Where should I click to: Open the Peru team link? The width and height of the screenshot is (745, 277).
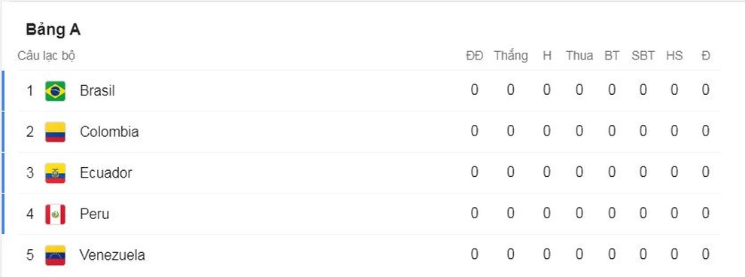point(95,214)
